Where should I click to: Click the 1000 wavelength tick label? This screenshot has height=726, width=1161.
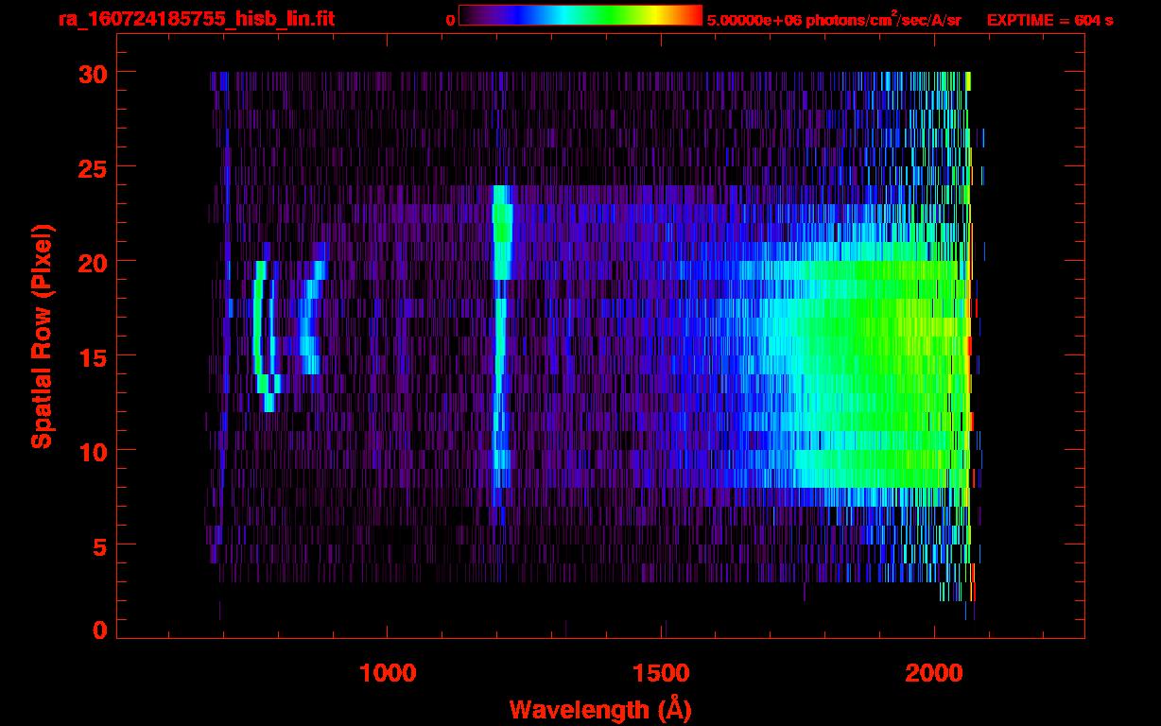(x=388, y=672)
